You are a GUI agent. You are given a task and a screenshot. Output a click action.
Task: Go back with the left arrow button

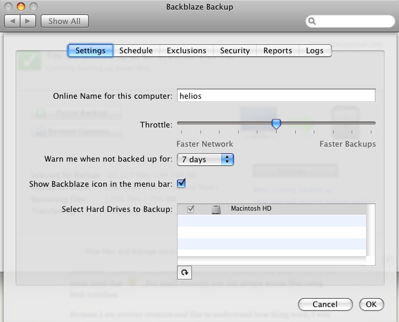coord(12,21)
